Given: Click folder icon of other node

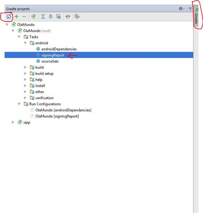Looking at the screenshot, I should coord(32,92).
